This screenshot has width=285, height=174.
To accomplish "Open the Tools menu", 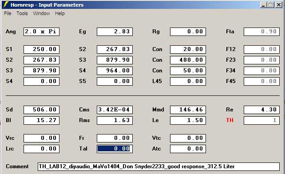I will coord(22,13).
